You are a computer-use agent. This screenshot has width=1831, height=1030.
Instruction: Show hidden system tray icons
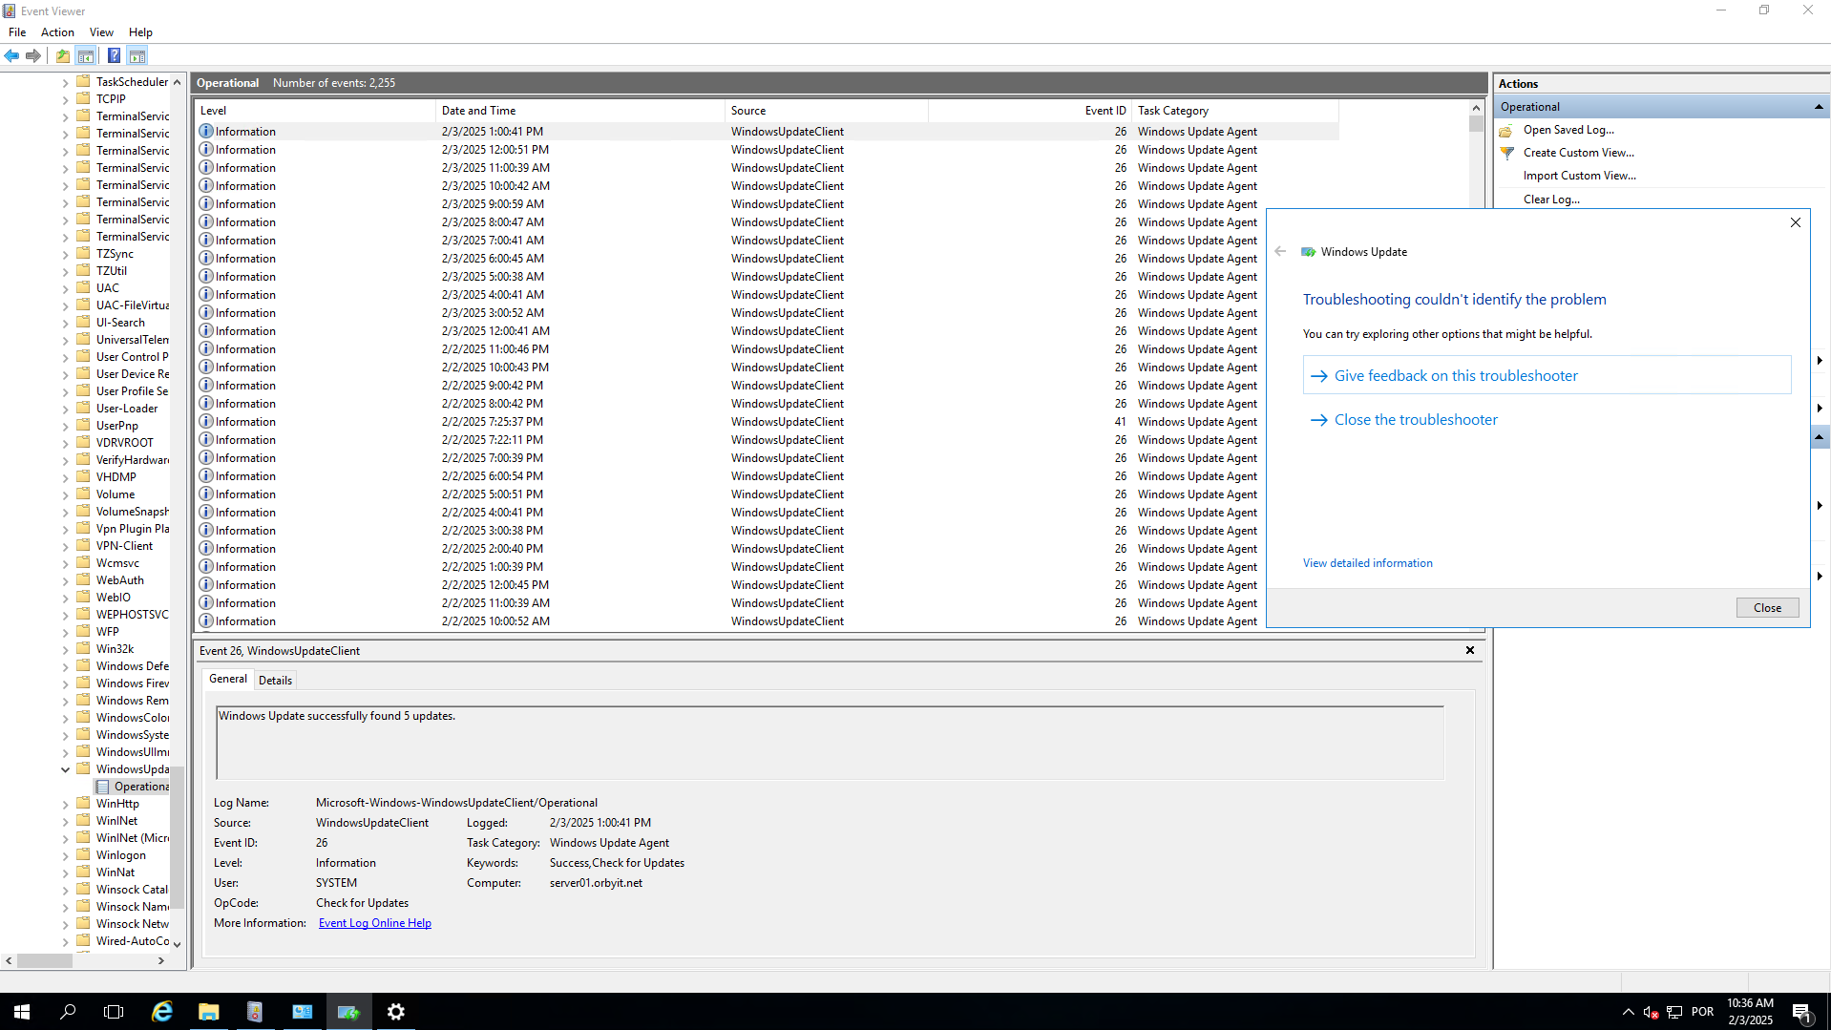pyautogui.click(x=1628, y=1012)
